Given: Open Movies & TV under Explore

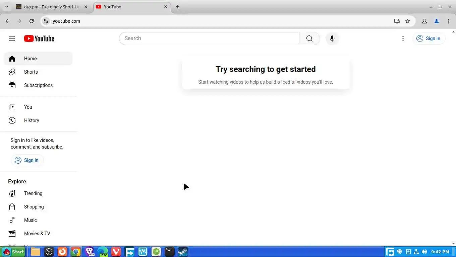Looking at the screenshot, I should pyautogui.click(x=38, y=234).
